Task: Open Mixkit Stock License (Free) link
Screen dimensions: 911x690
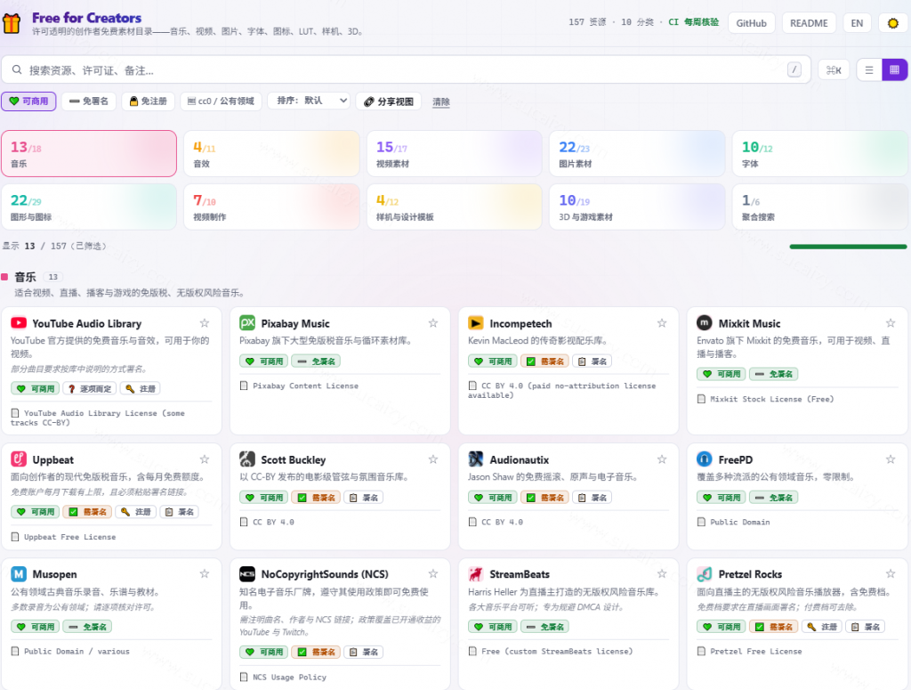Action: 771,399
